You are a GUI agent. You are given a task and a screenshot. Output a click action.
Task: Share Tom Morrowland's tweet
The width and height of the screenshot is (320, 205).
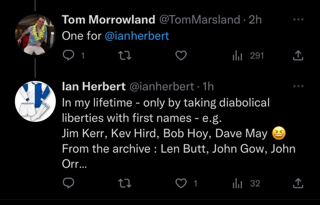click(x=298, y=56)
